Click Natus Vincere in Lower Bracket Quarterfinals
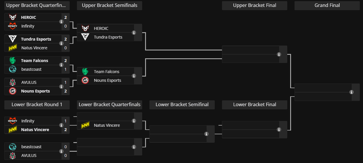This screenshot has width=363, height=163. tap(107, 125)
